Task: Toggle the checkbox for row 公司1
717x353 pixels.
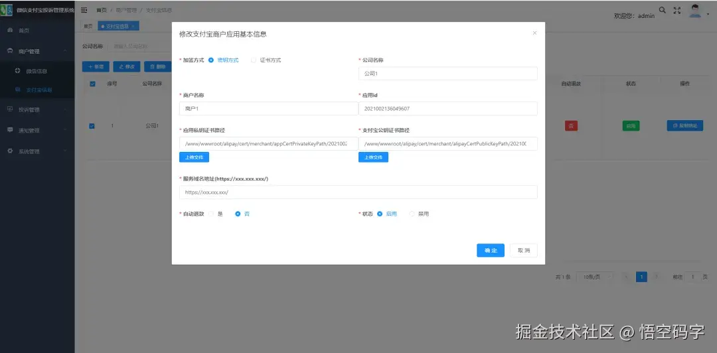Action: tap(92, 126)
